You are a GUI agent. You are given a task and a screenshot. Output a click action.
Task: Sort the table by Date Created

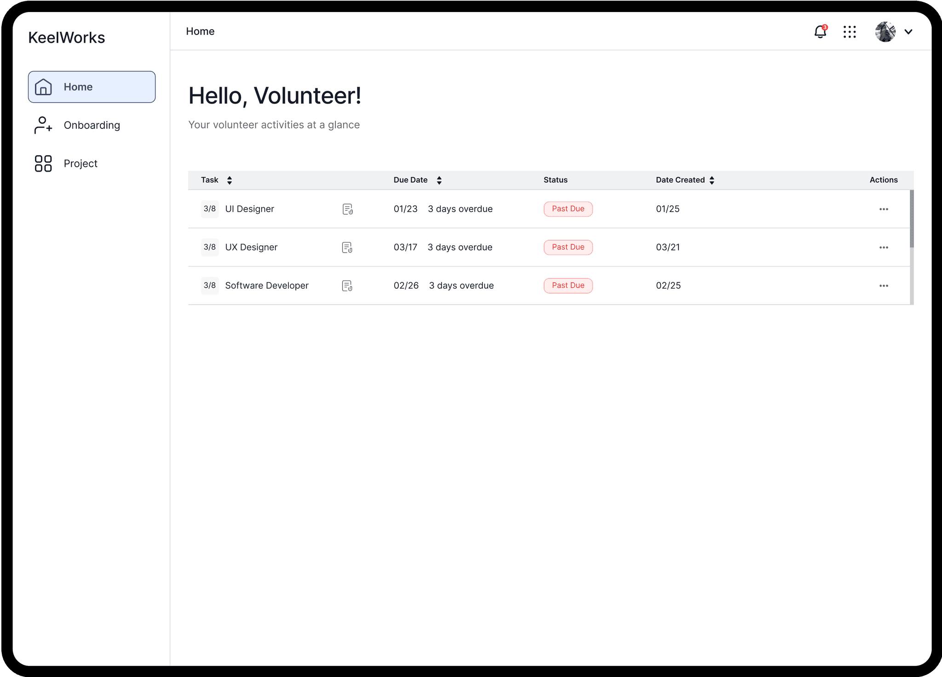click(x=712, y=180)
